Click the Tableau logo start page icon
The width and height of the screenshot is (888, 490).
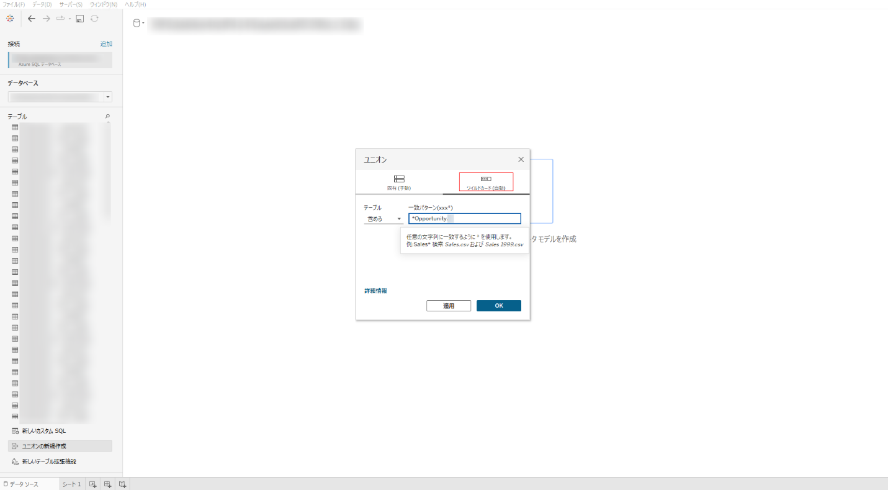point(10,19)
